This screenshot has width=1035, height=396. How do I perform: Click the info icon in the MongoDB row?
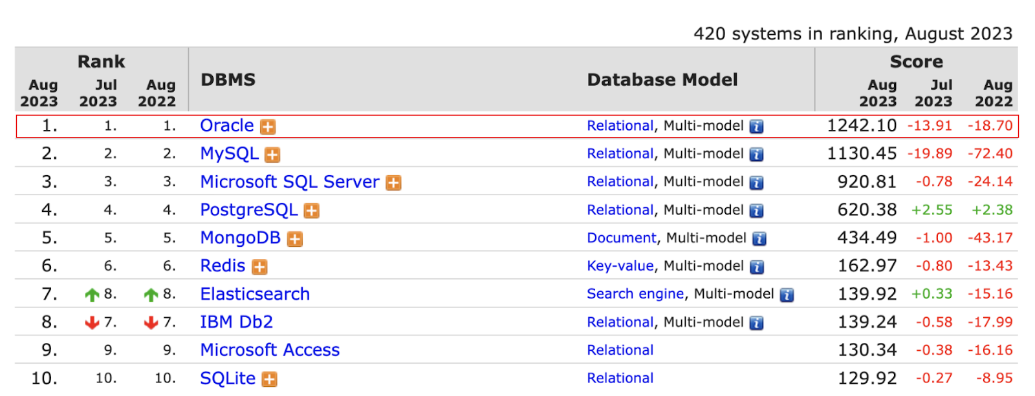pos(759,239)
